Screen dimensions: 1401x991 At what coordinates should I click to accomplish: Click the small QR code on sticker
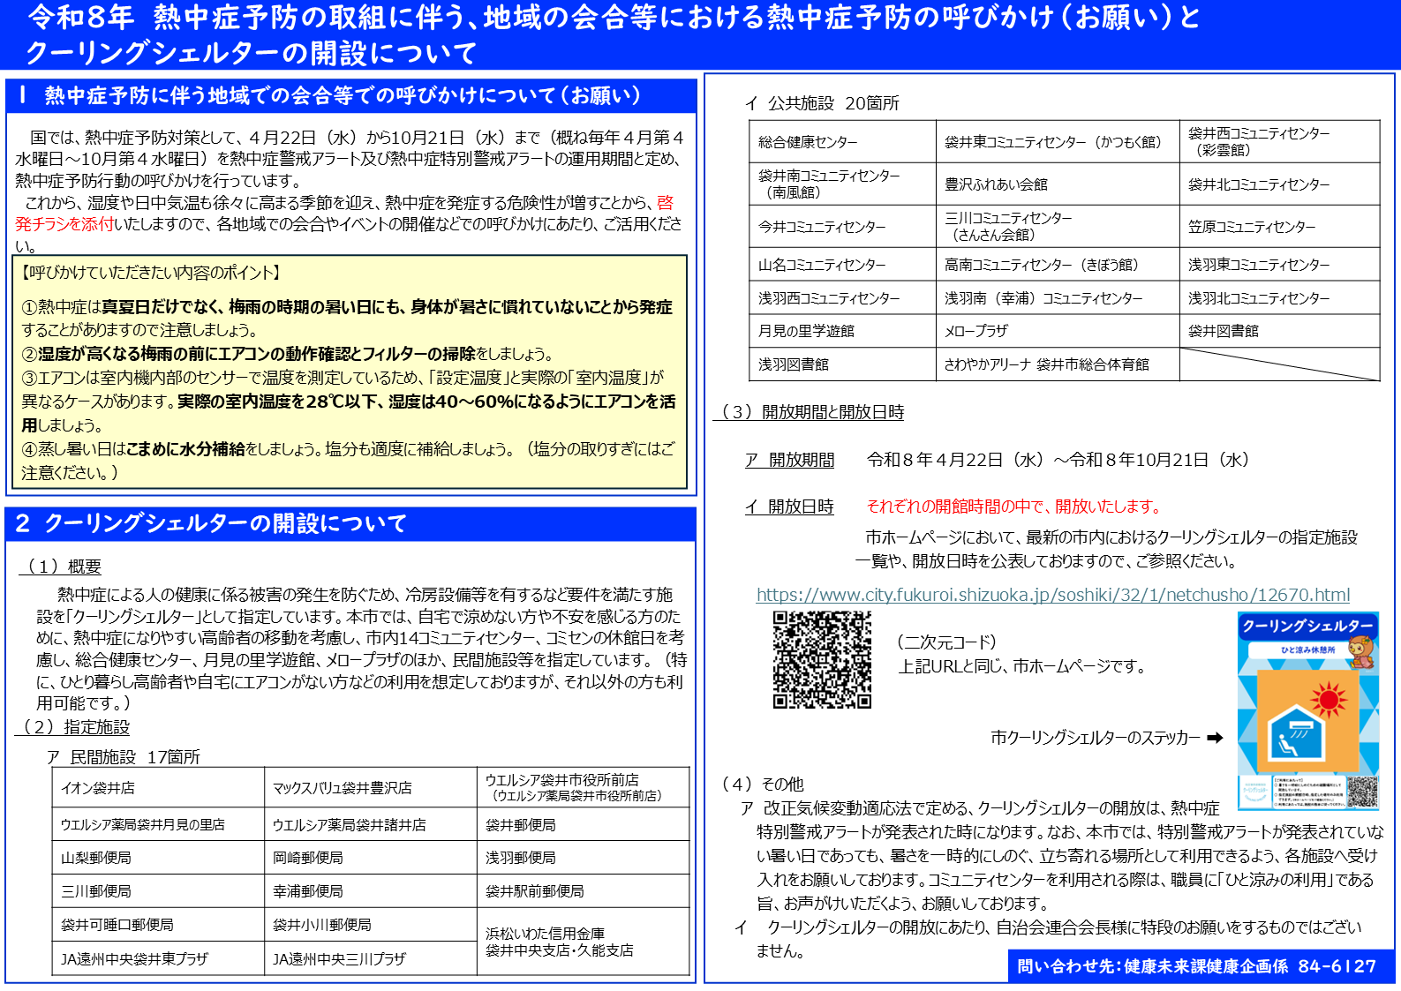point(1362,792)
